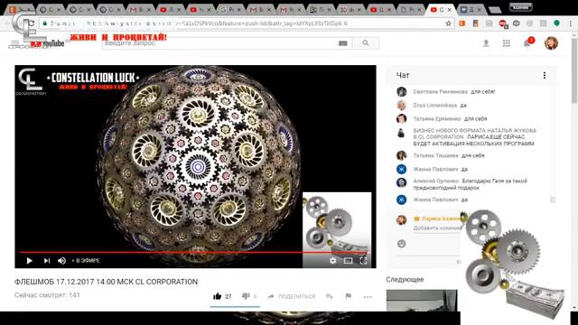The image size is (578, 325).
Task: Upload a video via the arrow icon
Action: point(486,43)
